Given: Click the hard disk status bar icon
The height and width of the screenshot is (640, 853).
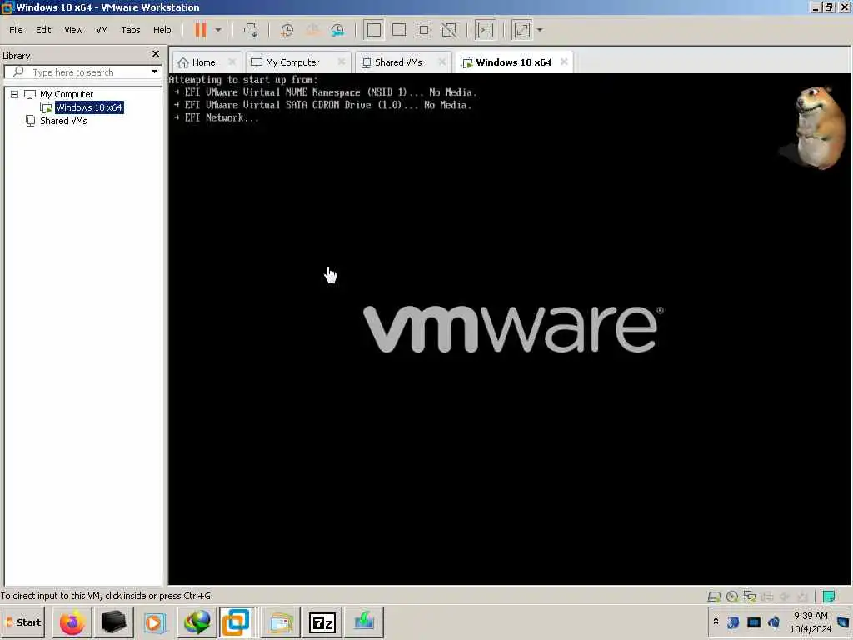Looking at the screenshot, I should tap(714, 597).
